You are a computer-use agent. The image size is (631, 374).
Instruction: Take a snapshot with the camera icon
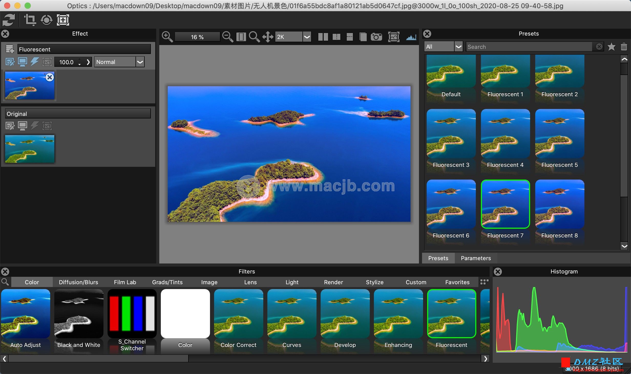(376, 37)
